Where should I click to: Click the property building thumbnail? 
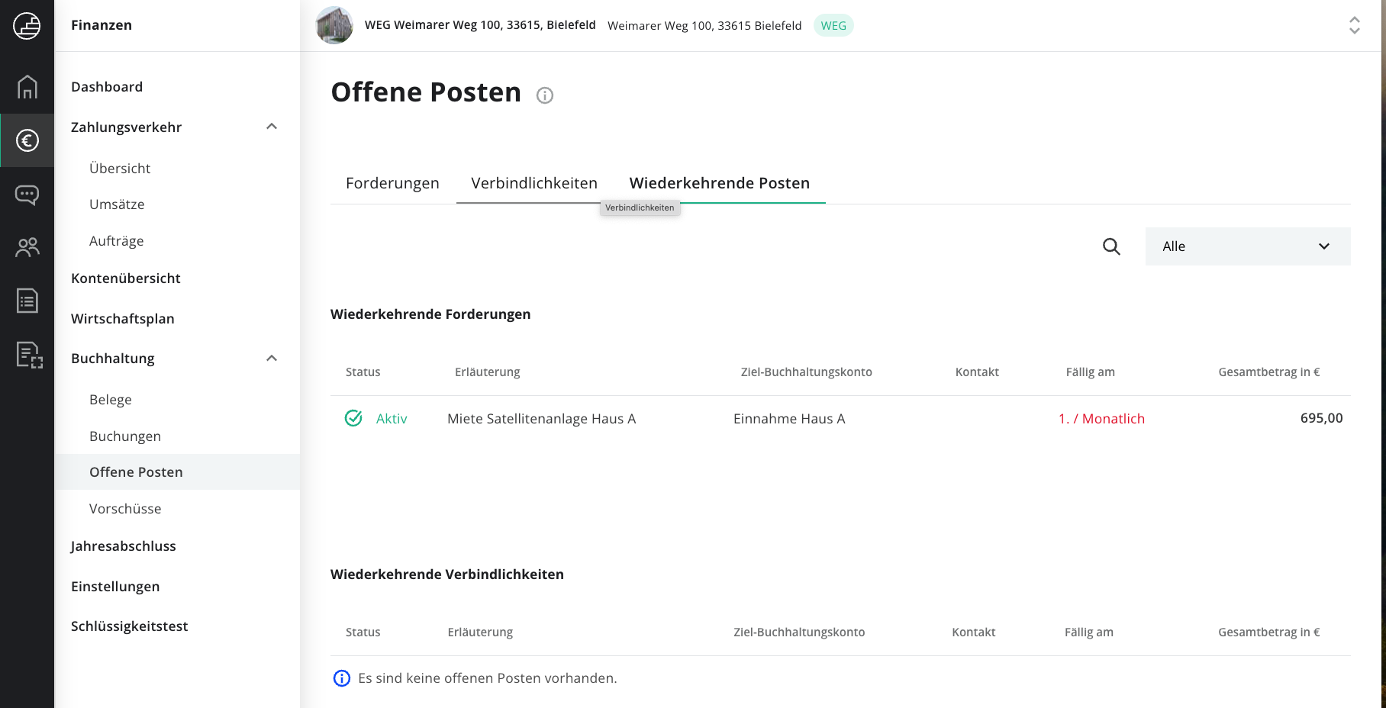(x=334, y=25)
